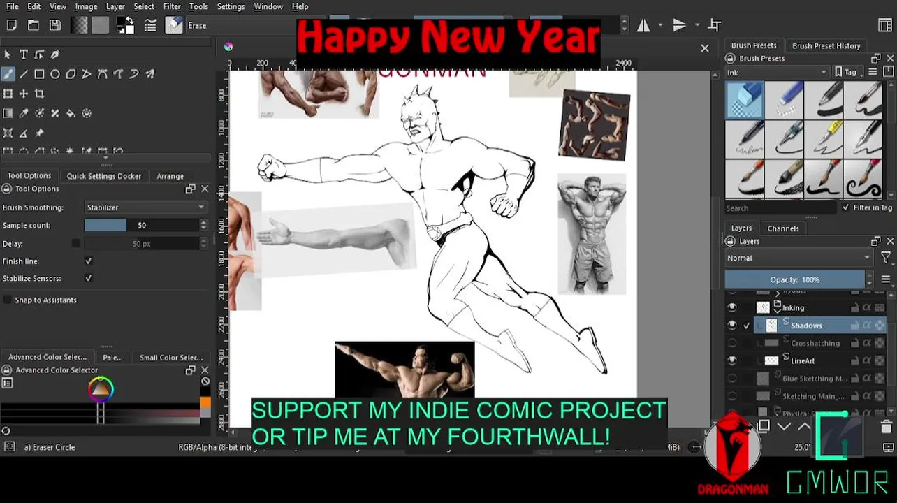This screenshot has height=503, width=897.
Task: Enable Snap to Assistants
Action: coord(8,300)
